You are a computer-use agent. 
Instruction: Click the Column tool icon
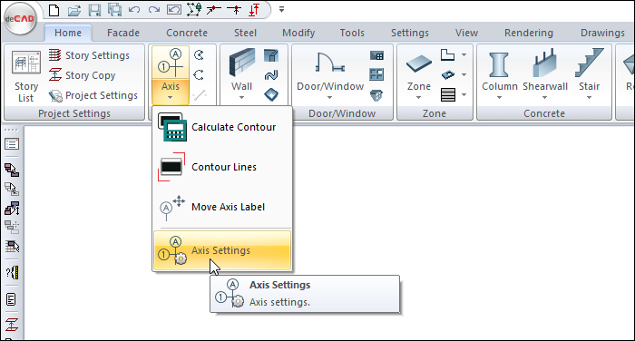point(499,64)
